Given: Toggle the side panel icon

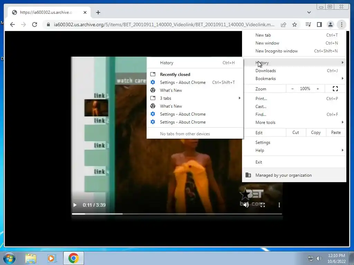Looking at the screenshot, I should coord(319,24).
